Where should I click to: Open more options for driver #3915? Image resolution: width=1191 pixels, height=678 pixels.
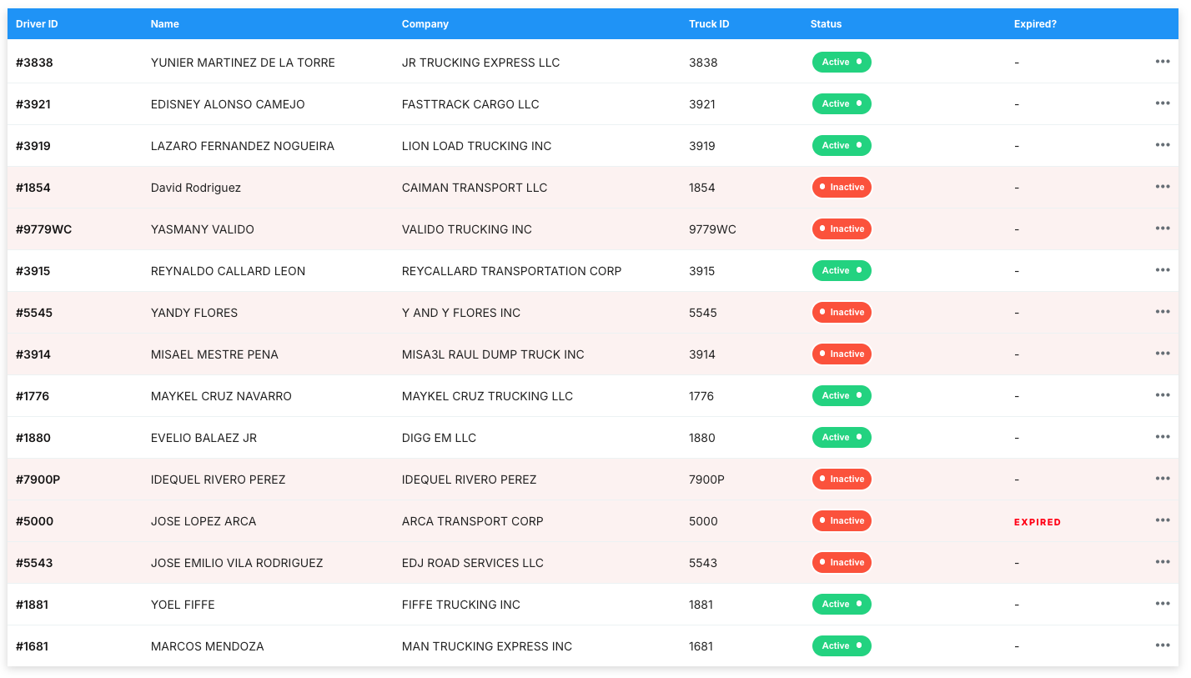[1163, 270]
